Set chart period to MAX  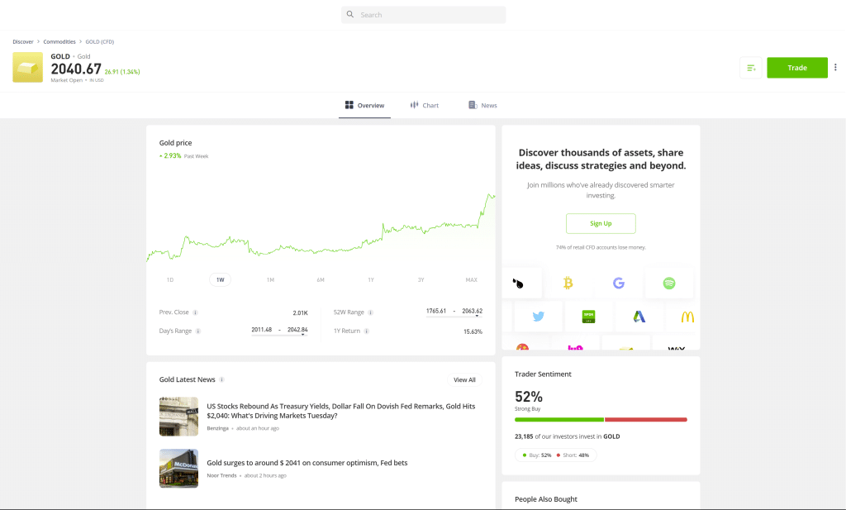pyautogui.click(x=471, y=279)
